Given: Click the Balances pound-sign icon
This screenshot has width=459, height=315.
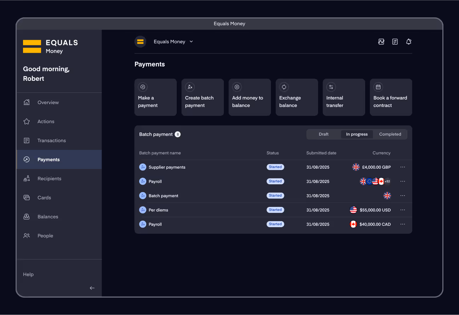Looking at the screenshot, I should [x=27, y=216].
